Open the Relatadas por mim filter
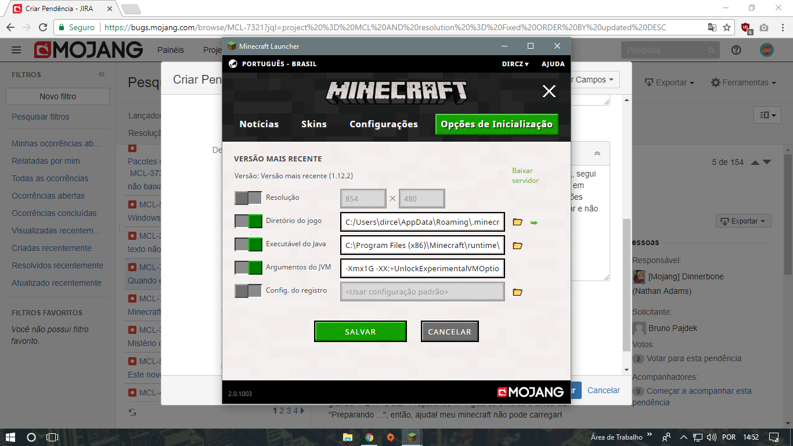 pyautogui.click(x=46, y=161)
